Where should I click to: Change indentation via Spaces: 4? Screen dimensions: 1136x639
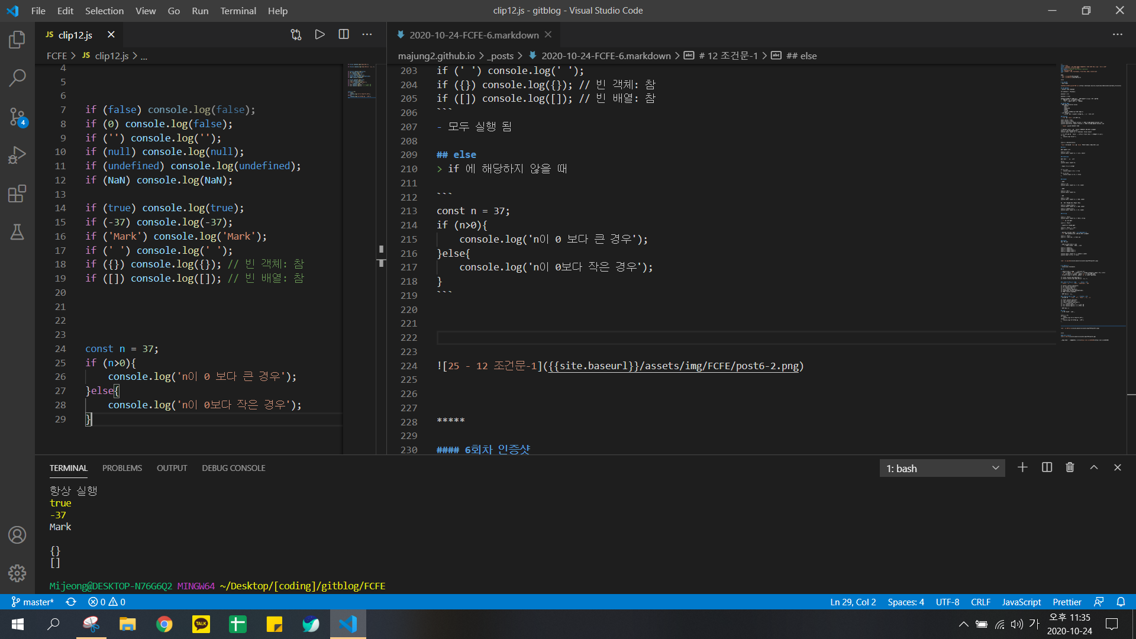905,602
